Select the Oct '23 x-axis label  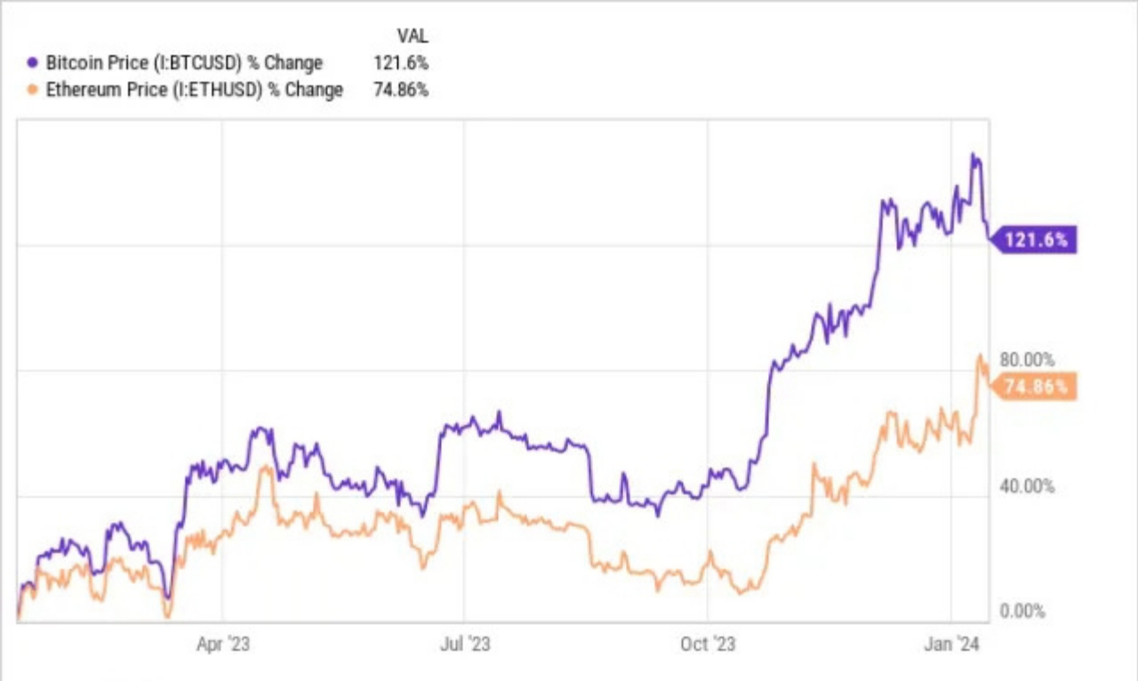(708, 644)
